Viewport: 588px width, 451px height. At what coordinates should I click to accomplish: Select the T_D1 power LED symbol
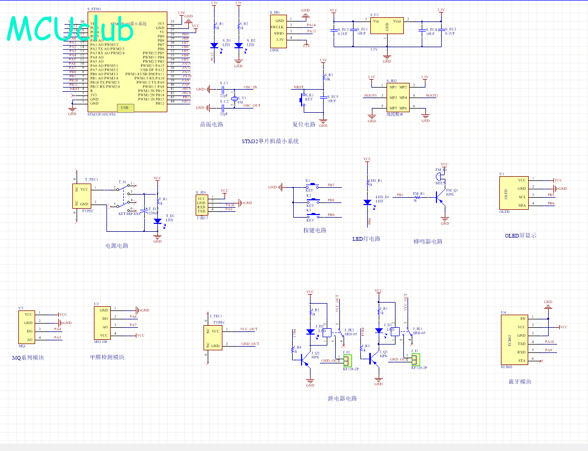(158, 221)
